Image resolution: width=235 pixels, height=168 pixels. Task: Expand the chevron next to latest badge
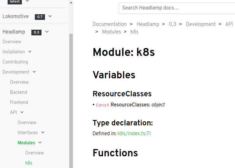pyautogui.click(x=27, y=1)
